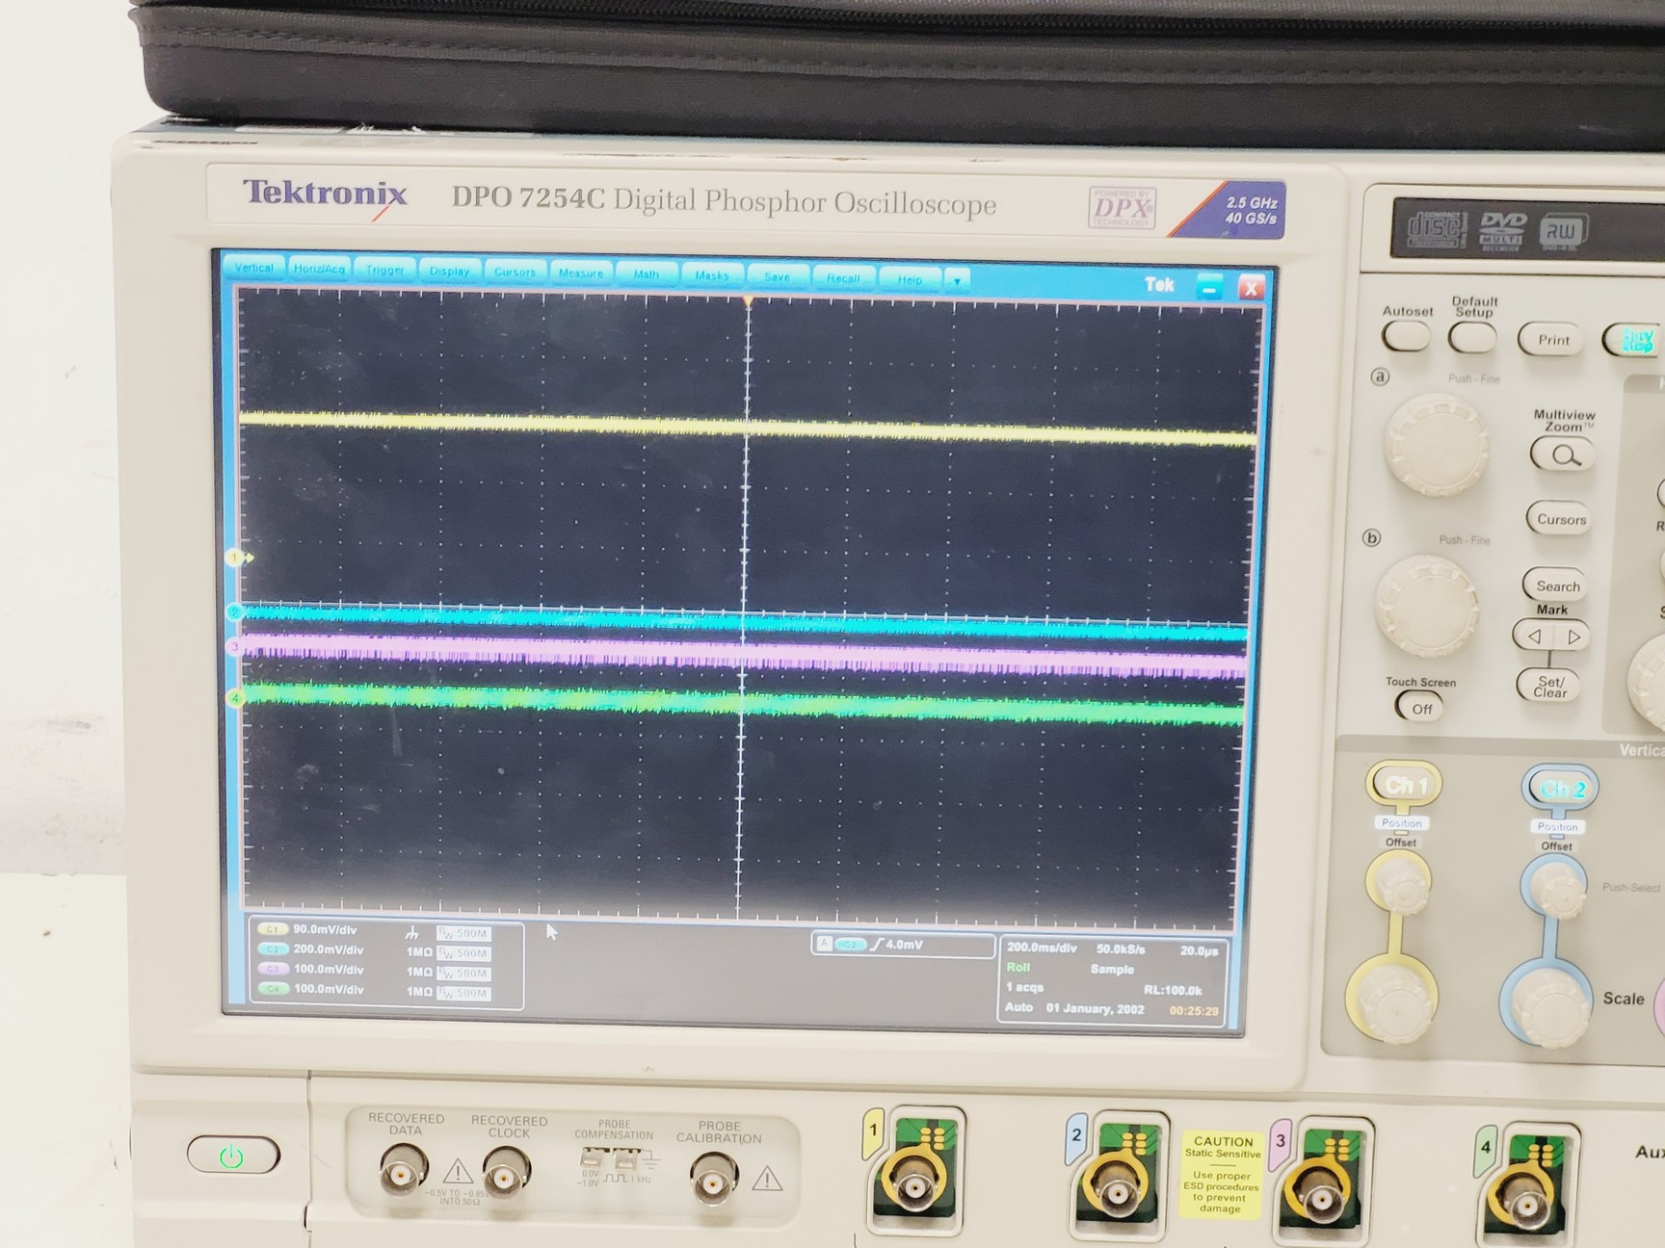Click the C4 100.0mV/div scale readout
1665x1248 pixels.
[x=329, y=989]
